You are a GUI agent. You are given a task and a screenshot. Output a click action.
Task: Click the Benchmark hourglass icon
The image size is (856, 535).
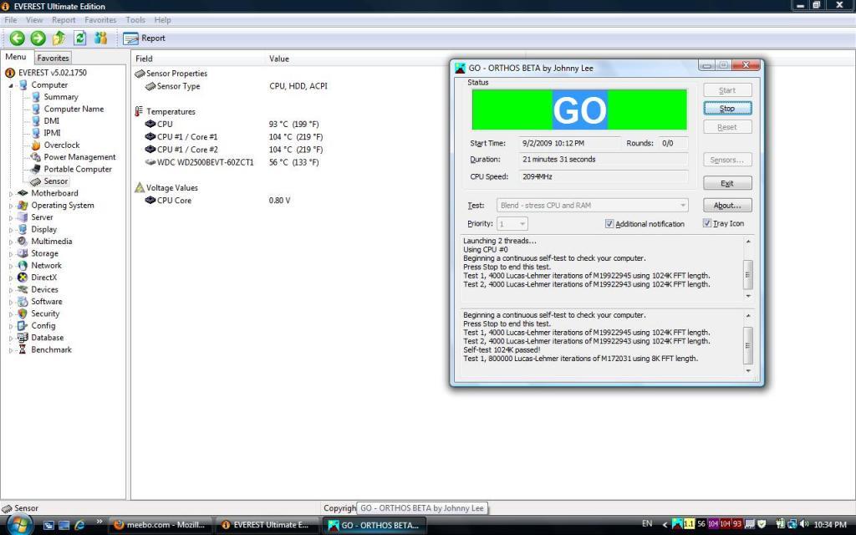point(23,349)
